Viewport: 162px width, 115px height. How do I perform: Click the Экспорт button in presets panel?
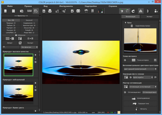(30, 43)
